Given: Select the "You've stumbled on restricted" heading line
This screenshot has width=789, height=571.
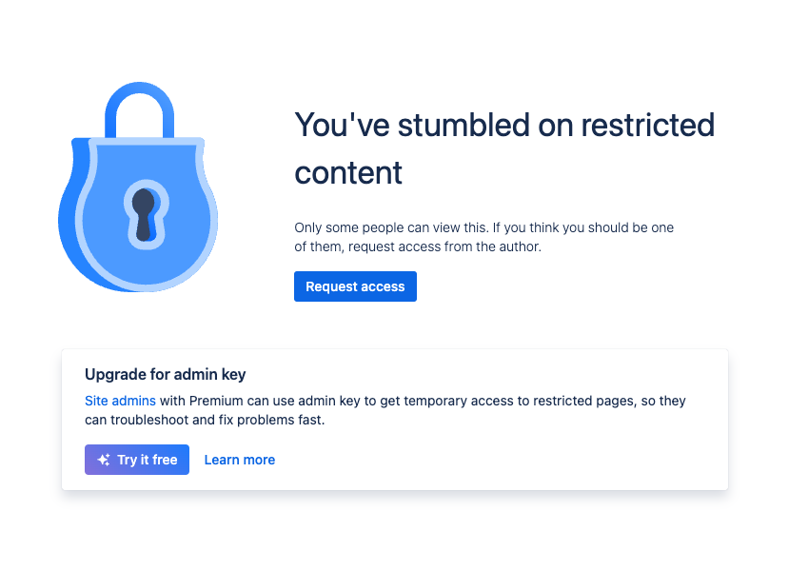Looking at the screenshot, I should click(504, 126).
